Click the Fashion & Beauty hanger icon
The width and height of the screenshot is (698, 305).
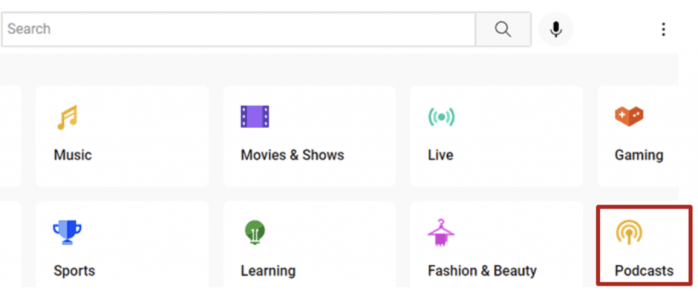[441, 233]
